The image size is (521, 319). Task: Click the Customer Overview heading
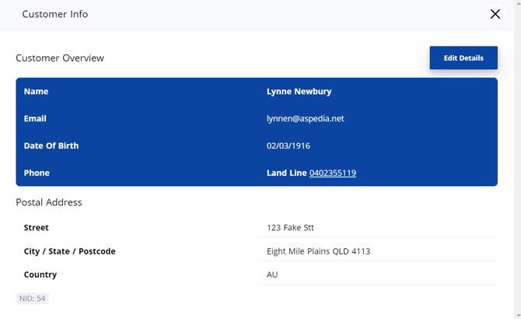[x=60, y=58]
